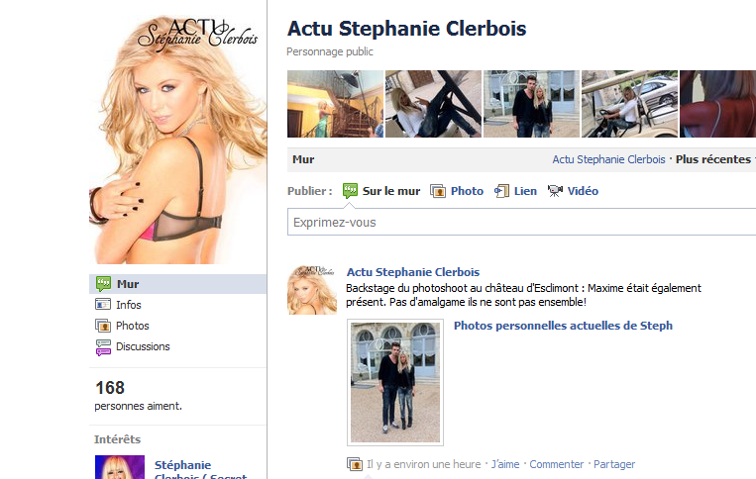
Task: Click the Photo publisher icon
Action: point(438,191)
